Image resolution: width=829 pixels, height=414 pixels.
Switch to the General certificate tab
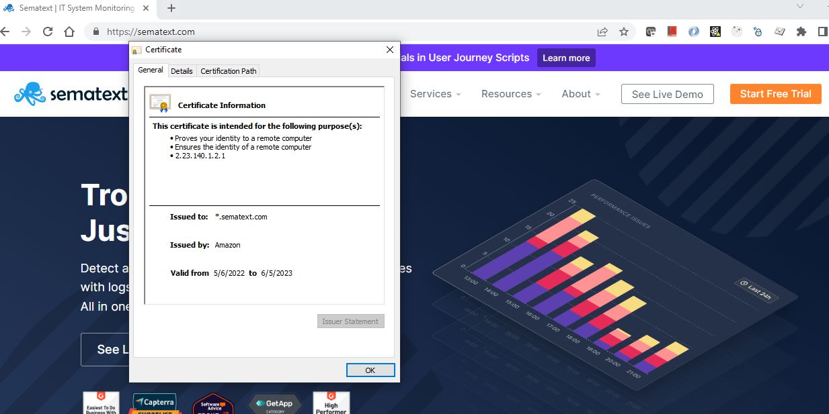click(x=150, y=70)
